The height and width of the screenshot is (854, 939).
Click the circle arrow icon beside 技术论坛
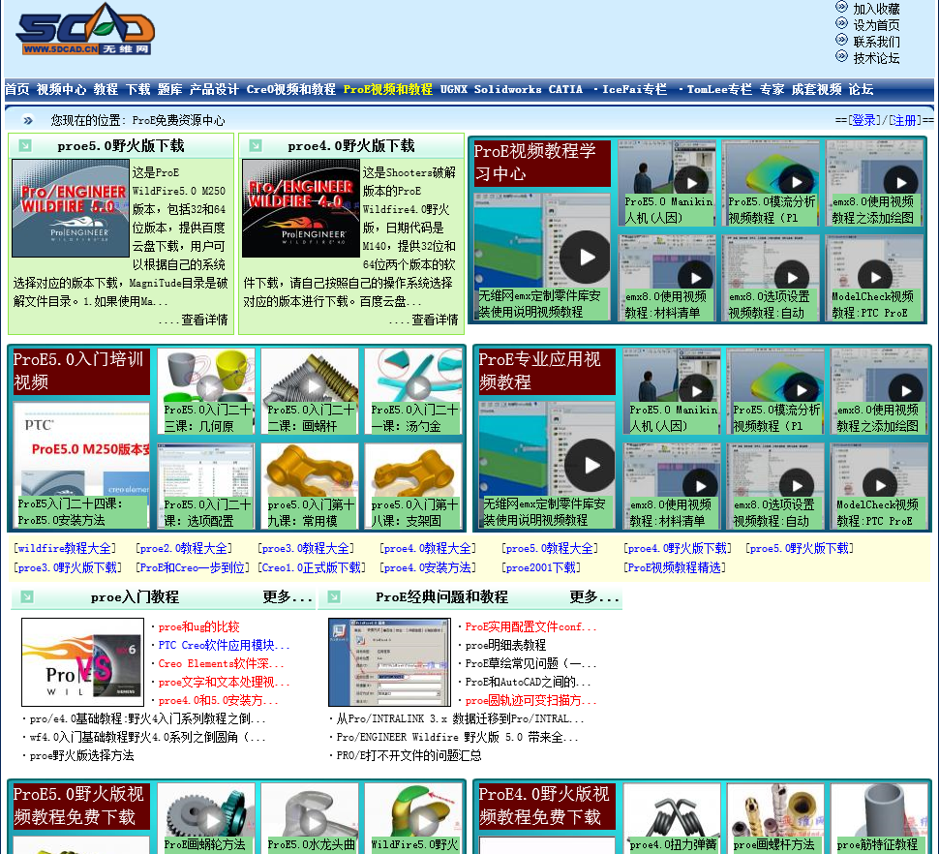tap(841, 56)
